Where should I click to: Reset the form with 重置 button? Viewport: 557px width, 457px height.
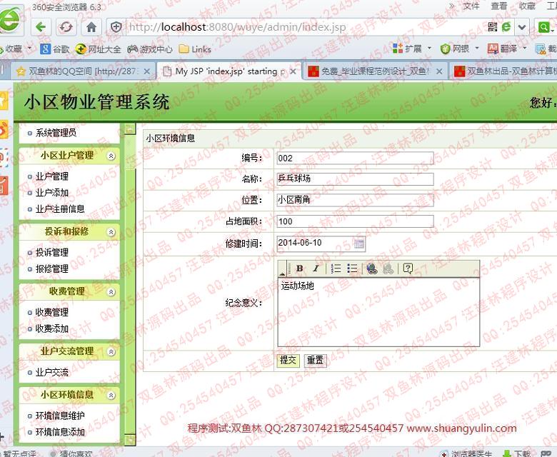coord(315,361)
